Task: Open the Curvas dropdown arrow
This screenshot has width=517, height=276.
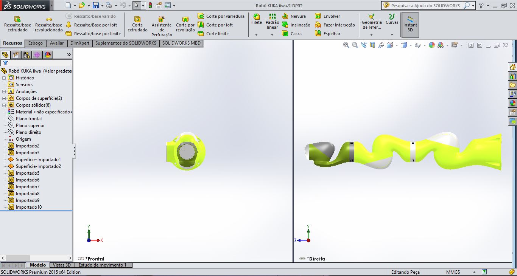Action: coord(392,35)
